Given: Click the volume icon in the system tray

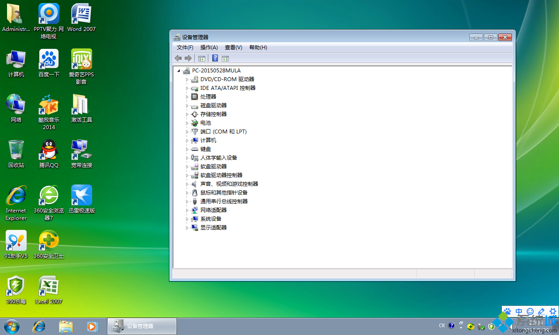Looking at the screenshot, I should (512, 326).
